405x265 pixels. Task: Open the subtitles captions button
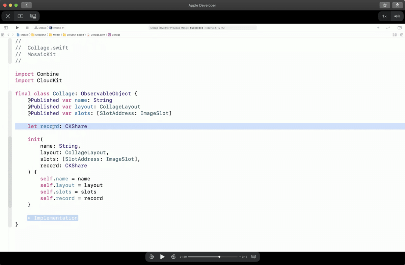point(254,257)
